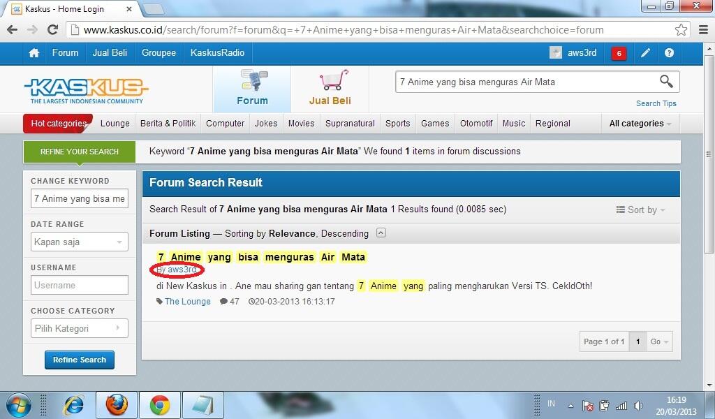Open thread 7 Anime yang bisa menguras Air Mata
This screenshot has width=715, height=419.
[262, 257]
